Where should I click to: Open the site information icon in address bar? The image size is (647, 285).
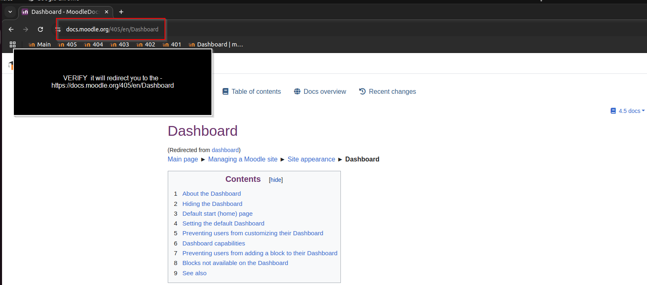(58, 29)
